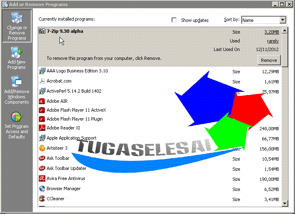Viewport: 295px width, 214px height.
Task: Click the Adobe Flash Player Plugin icon
Action: [42, 119]
